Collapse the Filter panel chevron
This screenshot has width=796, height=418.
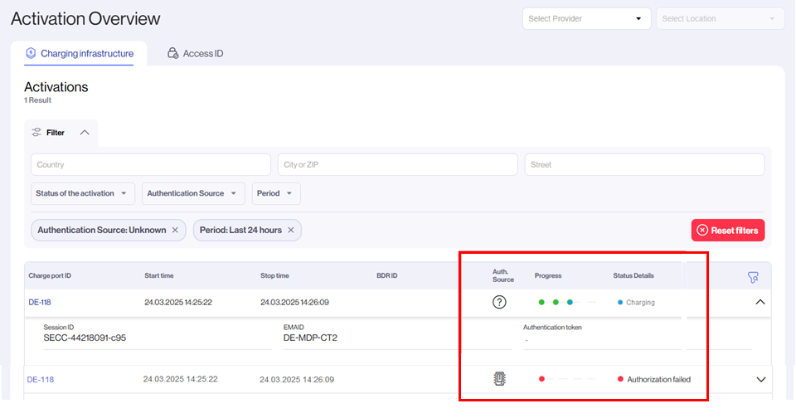coord(85,133)
